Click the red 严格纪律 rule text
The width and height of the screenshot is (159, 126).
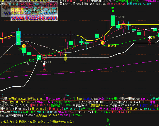tap(37, 122)
